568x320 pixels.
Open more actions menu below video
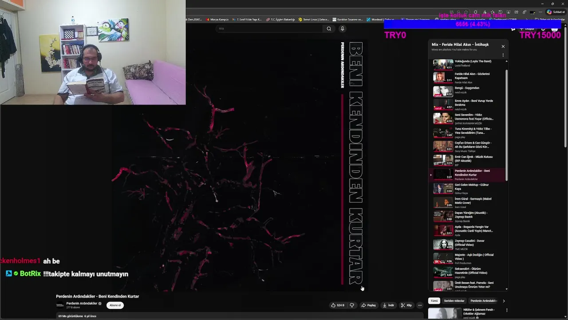420,305
